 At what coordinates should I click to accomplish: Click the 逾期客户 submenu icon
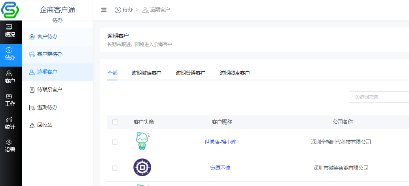pos(32,72)
